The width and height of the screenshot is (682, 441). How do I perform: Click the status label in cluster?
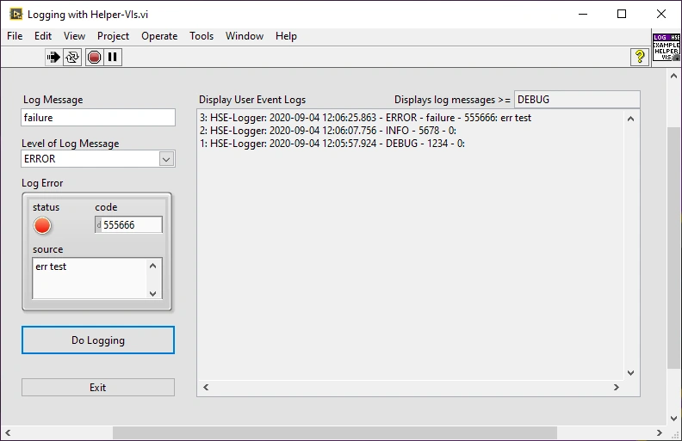(x=46, y=207)
